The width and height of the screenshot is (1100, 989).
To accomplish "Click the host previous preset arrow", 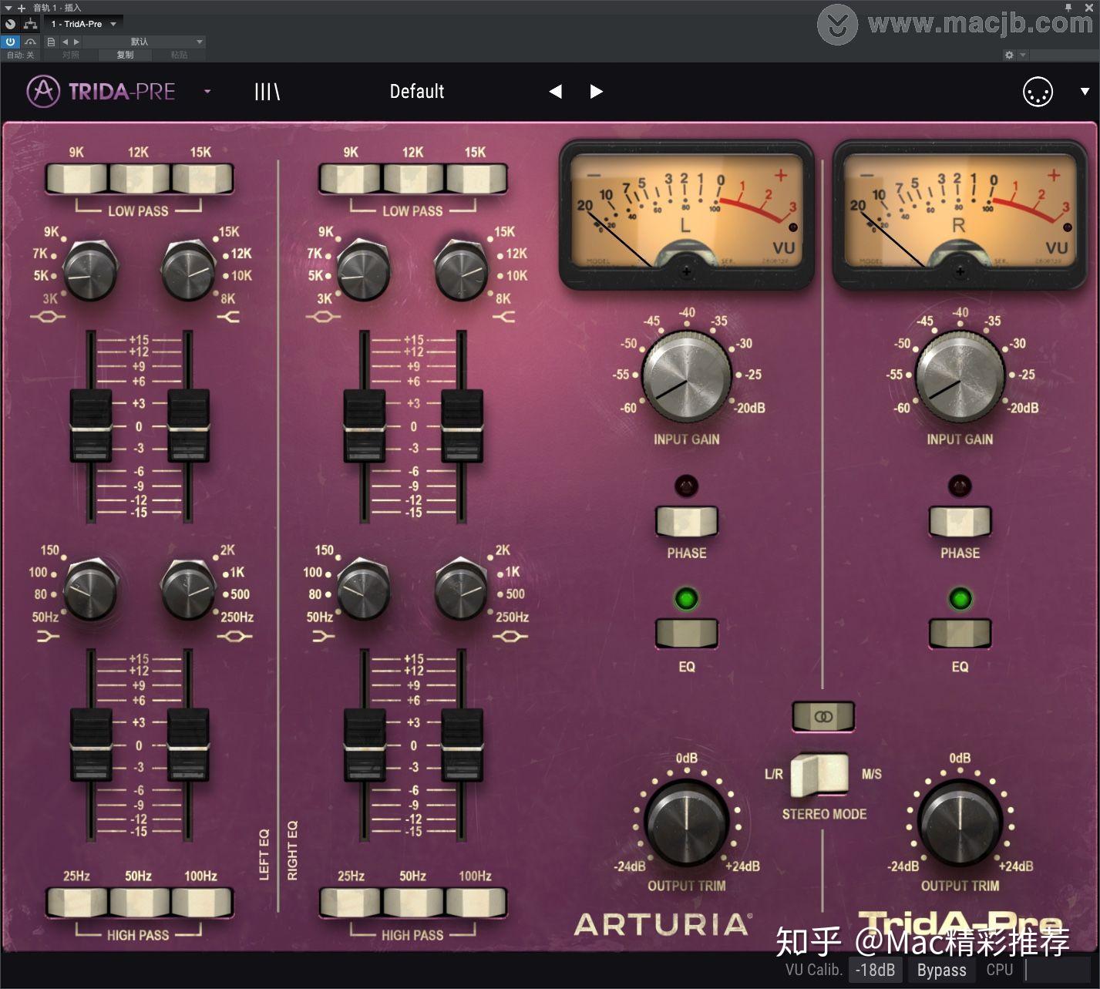I will (65, 42).
